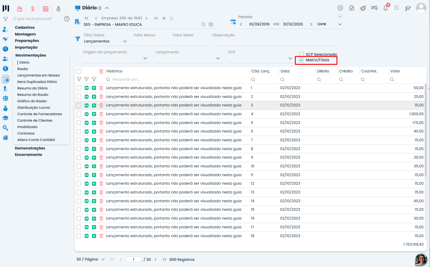Click the add (plus) icon in top bar
The width and height of the screenshot is (430, 267).
pos(340,8)
